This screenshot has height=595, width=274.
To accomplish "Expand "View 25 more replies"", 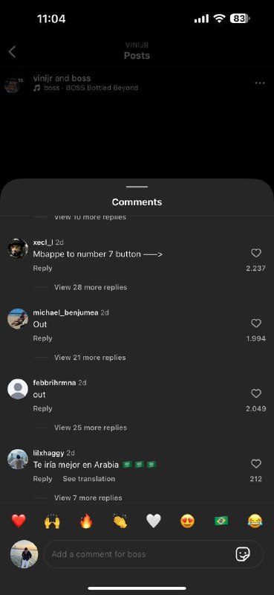I will coord(91,428).
